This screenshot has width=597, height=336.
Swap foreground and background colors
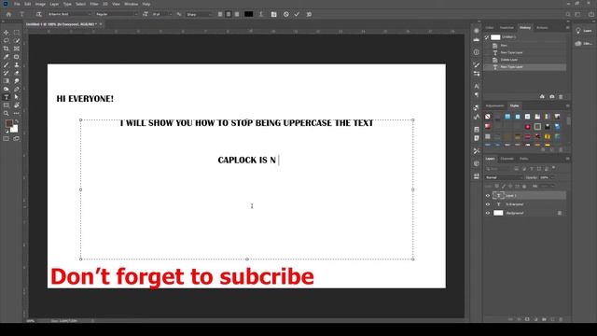click(x=17, y=121)
